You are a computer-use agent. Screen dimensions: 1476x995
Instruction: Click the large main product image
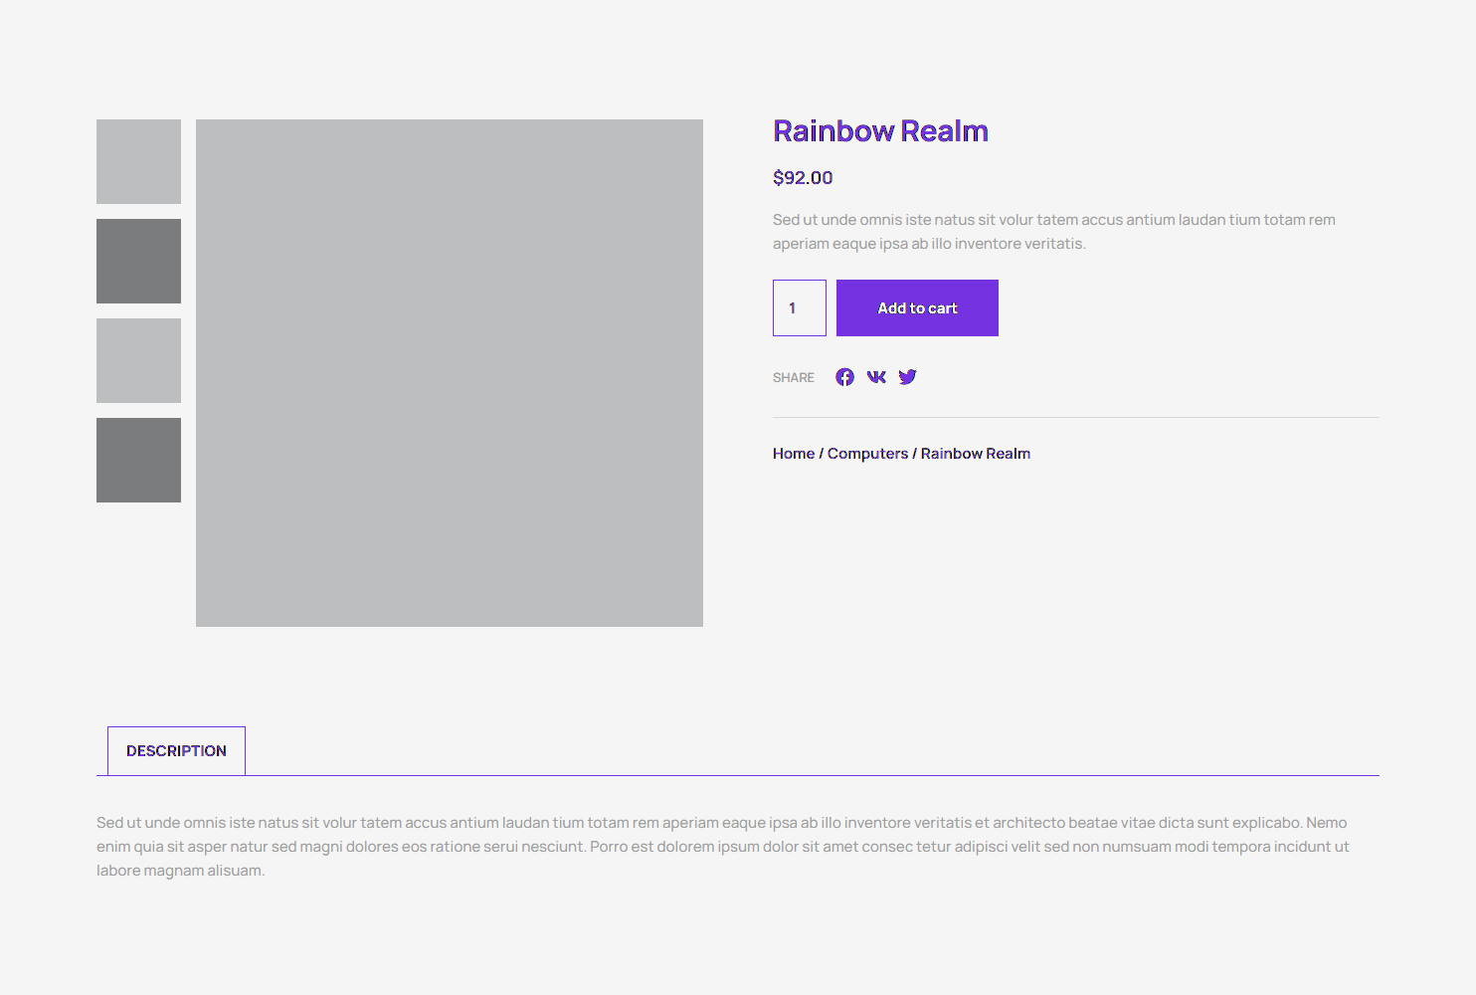[x=450, y=373]
